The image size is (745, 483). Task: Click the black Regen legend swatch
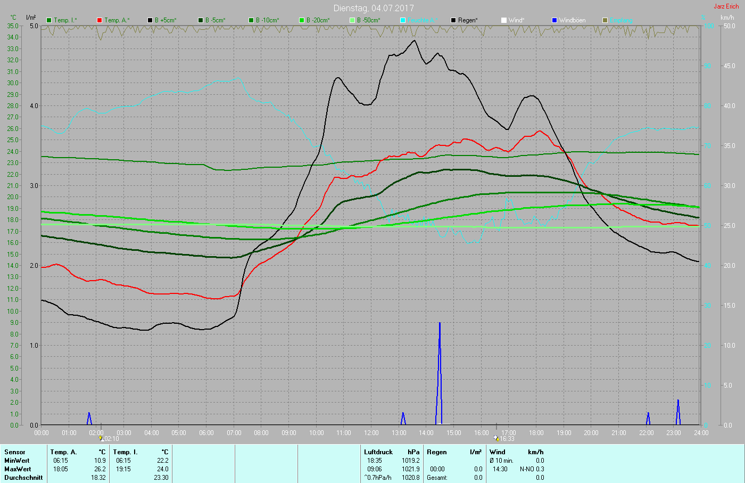tap(453, 20)
